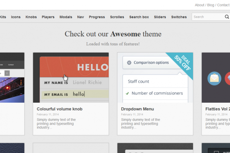The height and width of the screenshot is (153, 230).
Task: Navigate to the Sliders category
Action: pyautogui.click(x=160, y=17)
